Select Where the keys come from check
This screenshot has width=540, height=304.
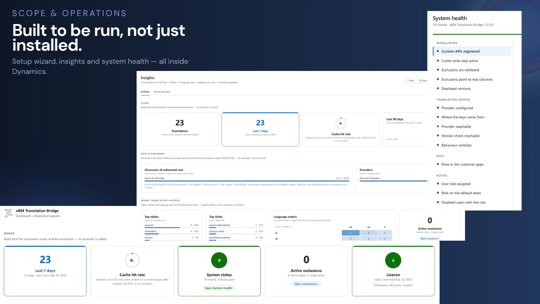click(472, 117)
